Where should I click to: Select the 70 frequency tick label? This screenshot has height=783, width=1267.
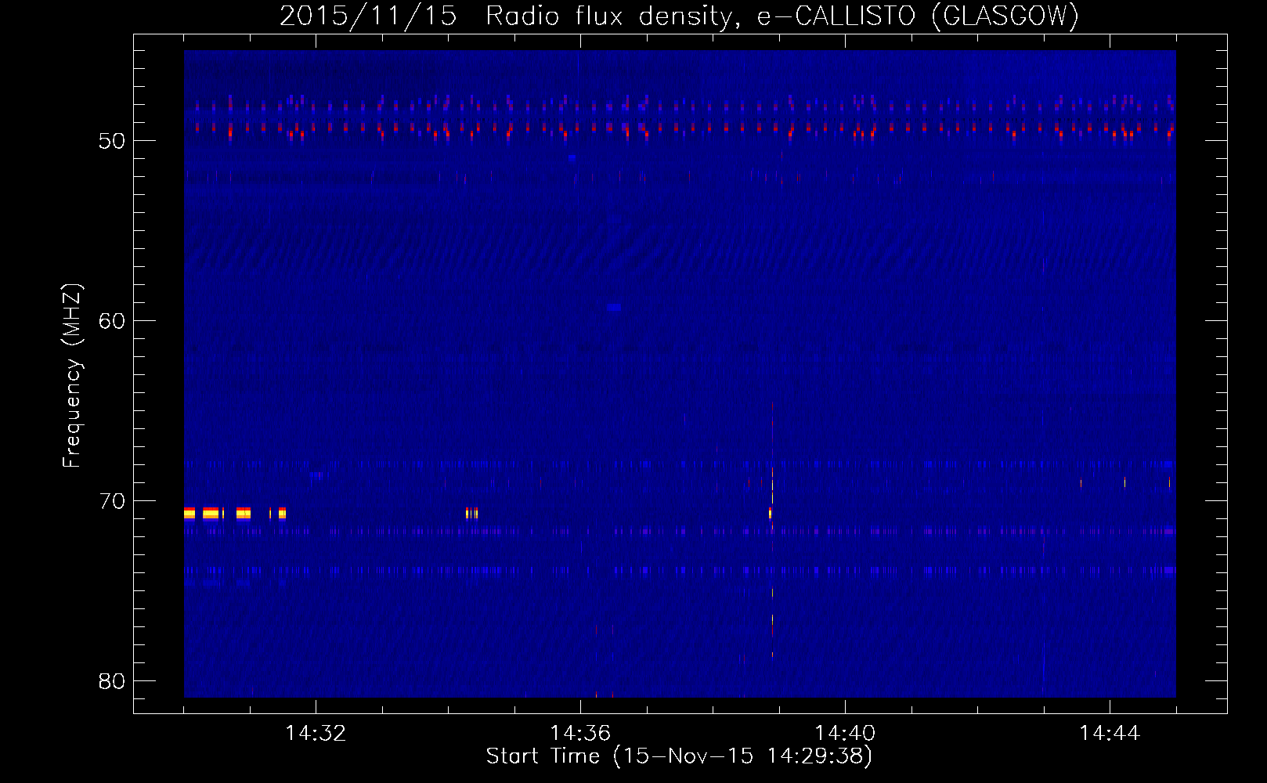coord(112,501)
